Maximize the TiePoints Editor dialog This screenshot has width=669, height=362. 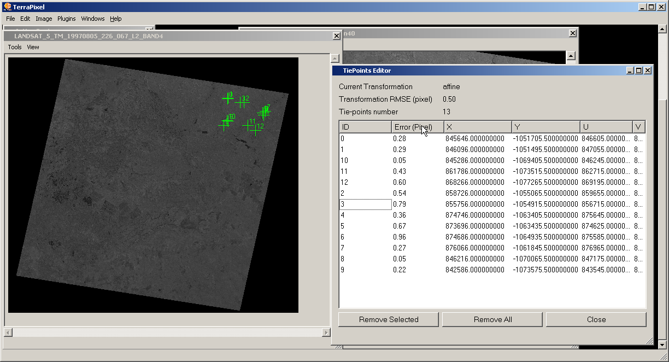[638, 71]
